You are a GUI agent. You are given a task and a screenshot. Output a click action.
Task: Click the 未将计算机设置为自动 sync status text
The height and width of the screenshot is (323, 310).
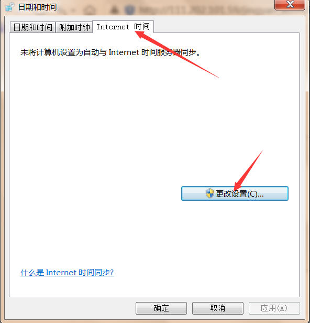click(110, 52)
